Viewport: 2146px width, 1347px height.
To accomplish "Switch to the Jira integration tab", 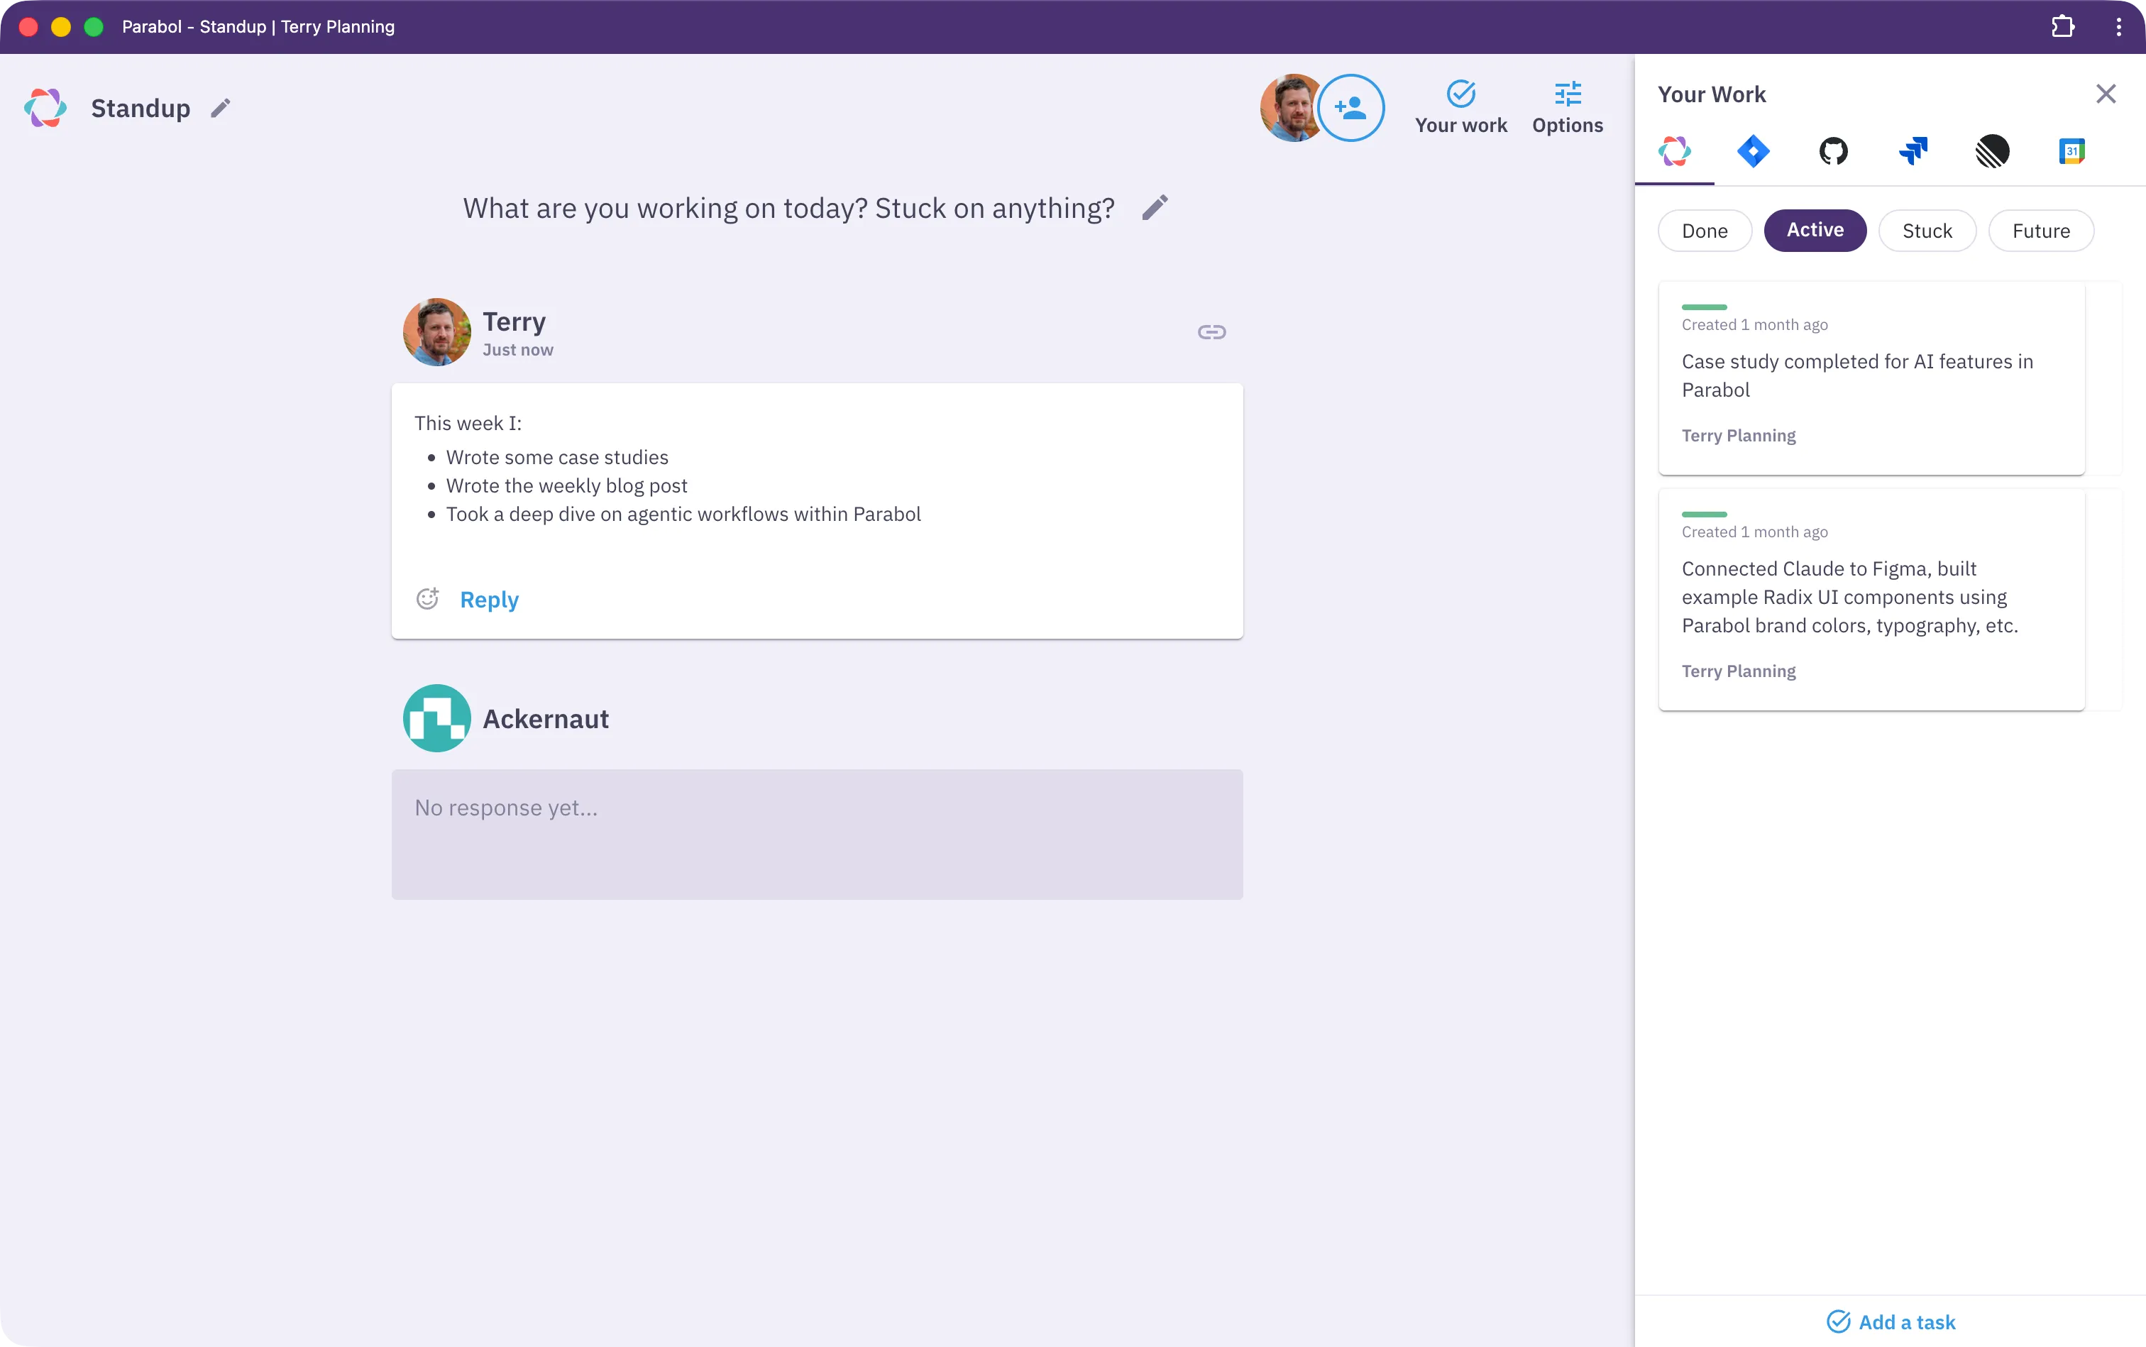I will 1753,151.
